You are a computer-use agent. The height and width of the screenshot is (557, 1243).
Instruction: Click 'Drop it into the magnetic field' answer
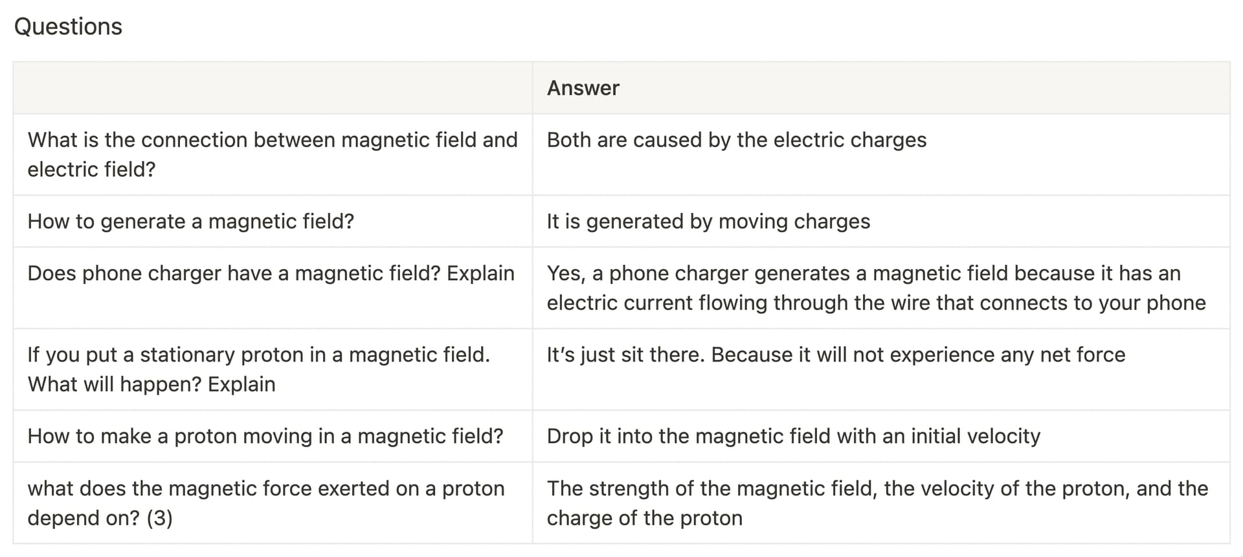coord(881,436)
